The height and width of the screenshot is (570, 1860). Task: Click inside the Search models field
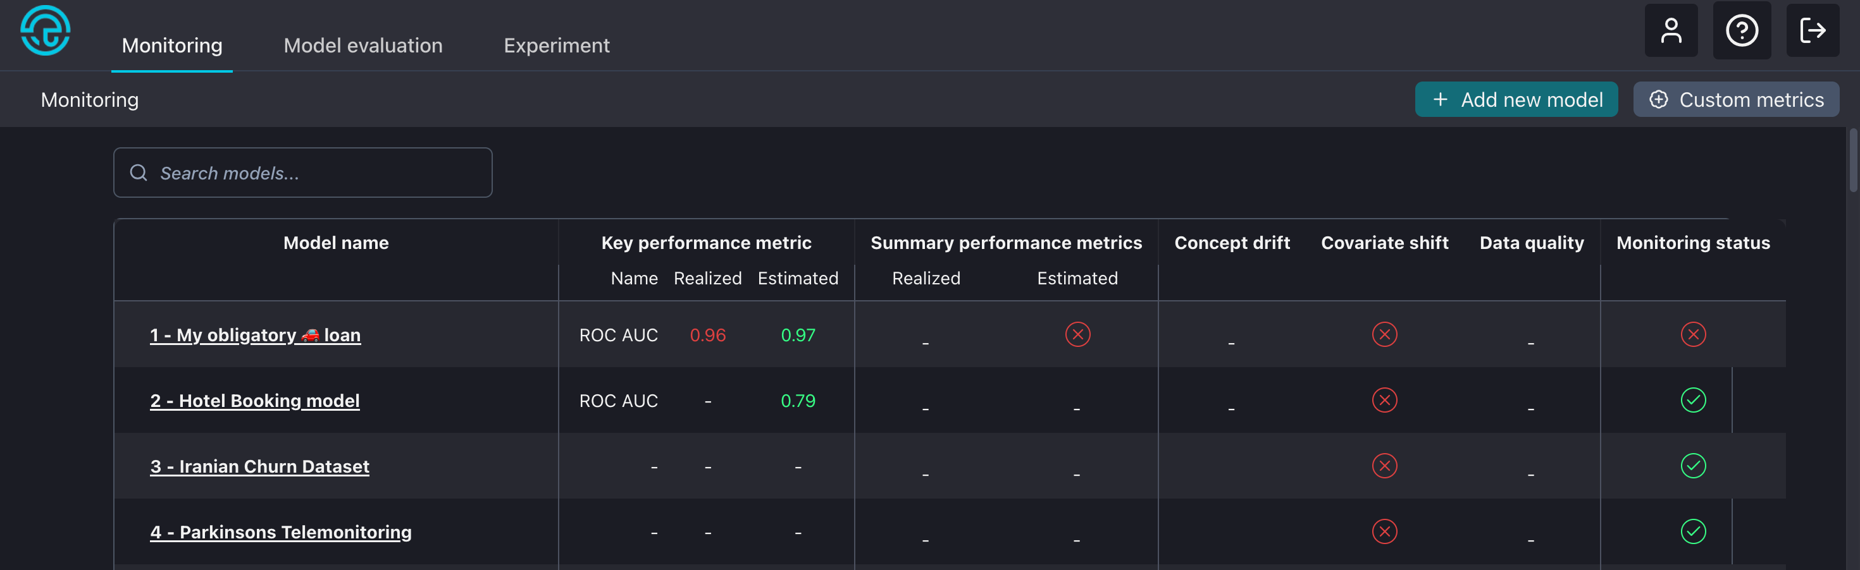coord(303,173)
